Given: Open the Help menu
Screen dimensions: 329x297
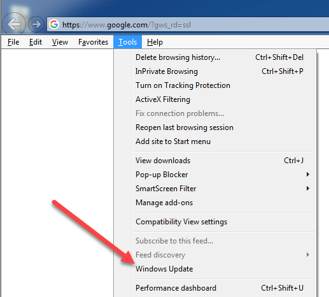Looking at the screenshot, I should 155,42.
